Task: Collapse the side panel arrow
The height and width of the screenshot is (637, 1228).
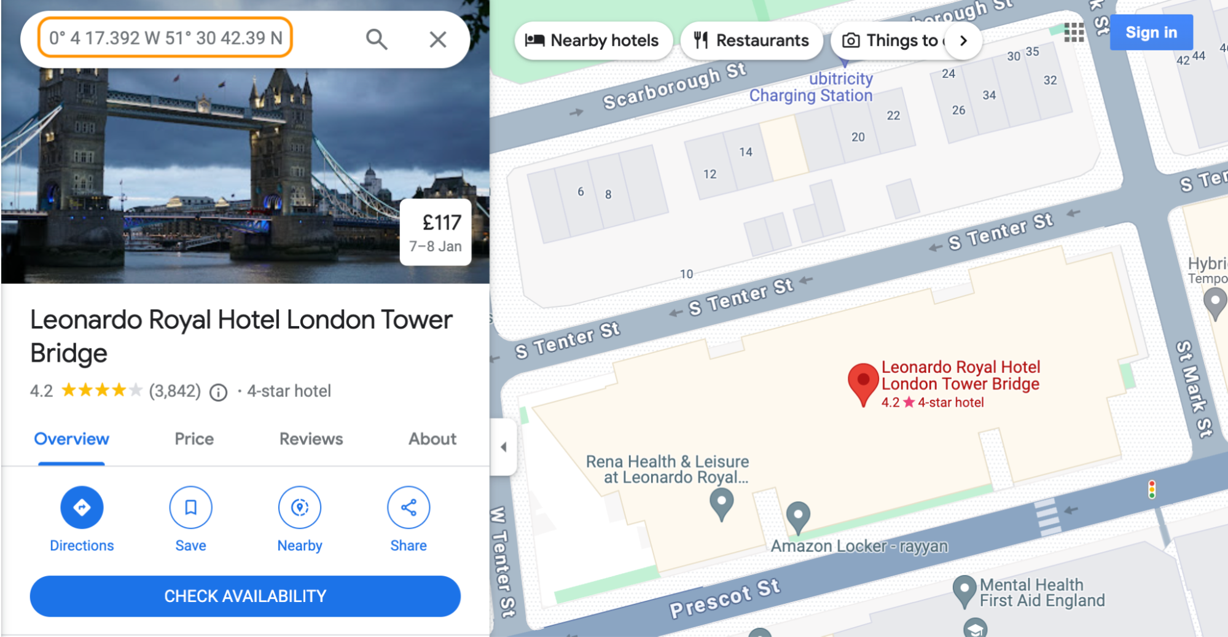Action: tap(504, 447)
